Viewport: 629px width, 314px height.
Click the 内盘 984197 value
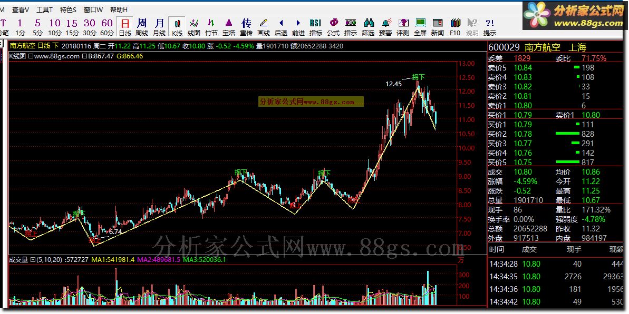594,238
